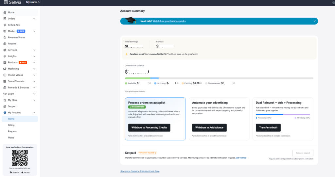Image resolution: width=335 pixels, height=177 pixels.
Task: Click the Marketing megaphone icon
Action: coord(5,69)
